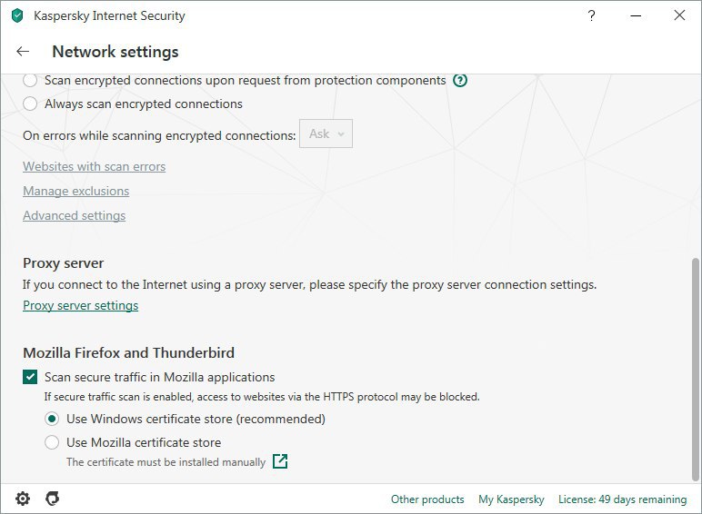The height and width of the screenshot is (514, 702).
Task: Minimize the Kaspersky Internet Security window
Action: (636, 15)
